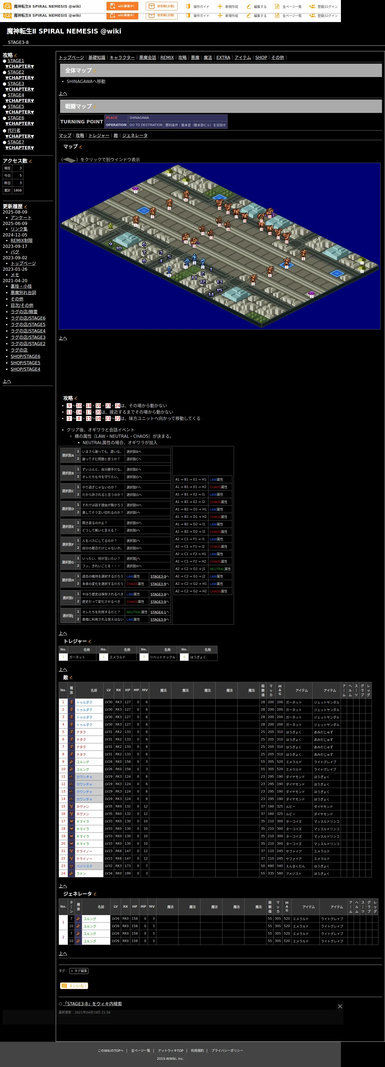Image resolution: width=385 pixels, height=1067 pixels.
Task: Click アットウィキTOP in the footer
Action: coord(170,1051)
